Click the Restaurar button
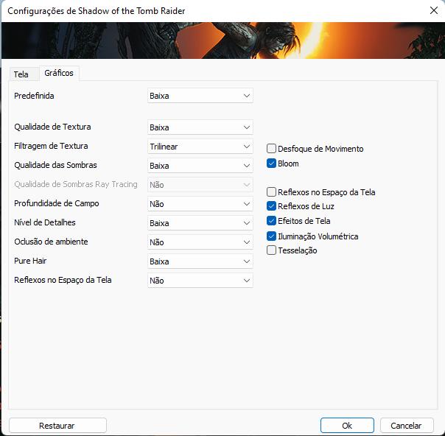 57,426
